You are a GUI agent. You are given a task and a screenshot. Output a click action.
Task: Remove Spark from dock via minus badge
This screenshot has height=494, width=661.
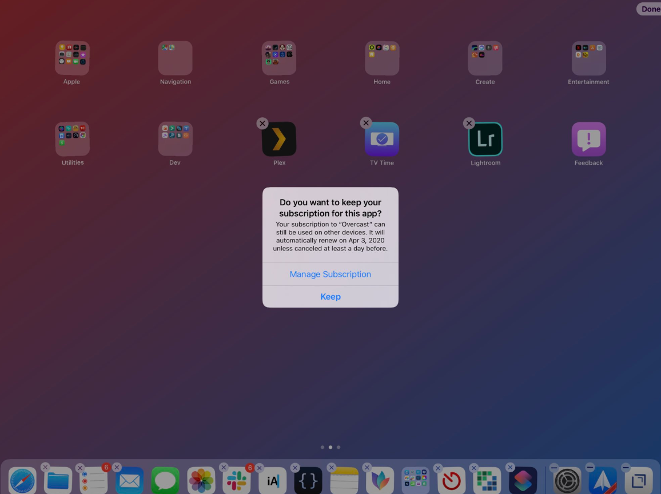pos(590,467)
